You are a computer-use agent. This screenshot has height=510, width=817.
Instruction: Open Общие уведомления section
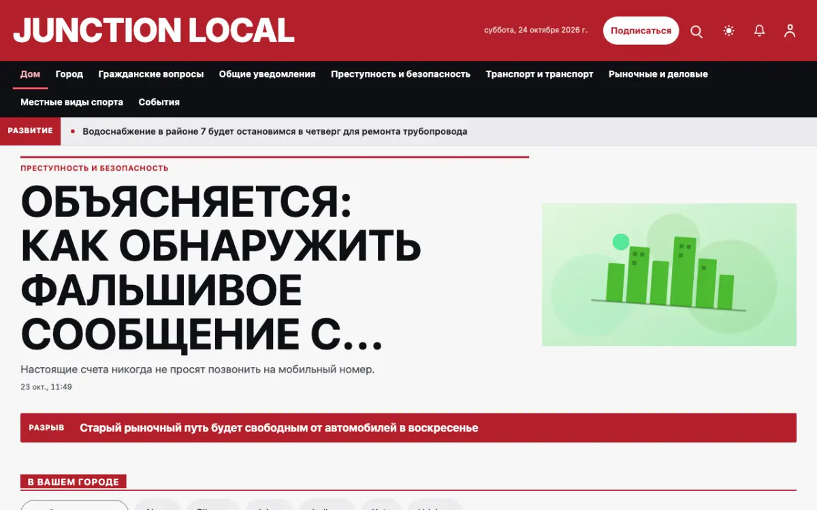point(267,74)
